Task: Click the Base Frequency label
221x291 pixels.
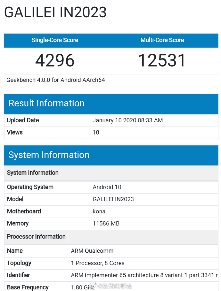Action: coord(28,287)
